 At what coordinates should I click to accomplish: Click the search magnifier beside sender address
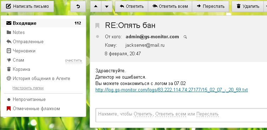185,37
